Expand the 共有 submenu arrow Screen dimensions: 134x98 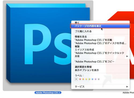[x=127, y=56]
